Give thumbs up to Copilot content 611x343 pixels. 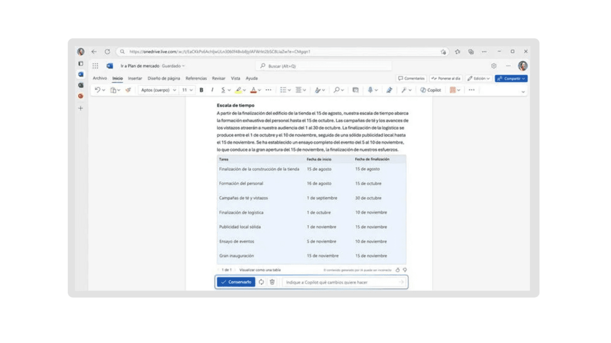398,270
